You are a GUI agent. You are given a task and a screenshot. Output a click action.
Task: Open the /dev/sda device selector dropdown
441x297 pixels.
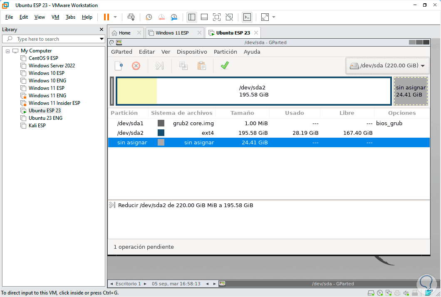pos(387,66)
